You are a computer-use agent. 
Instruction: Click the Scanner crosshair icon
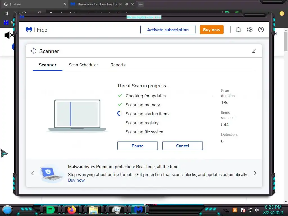coord(34,51)
